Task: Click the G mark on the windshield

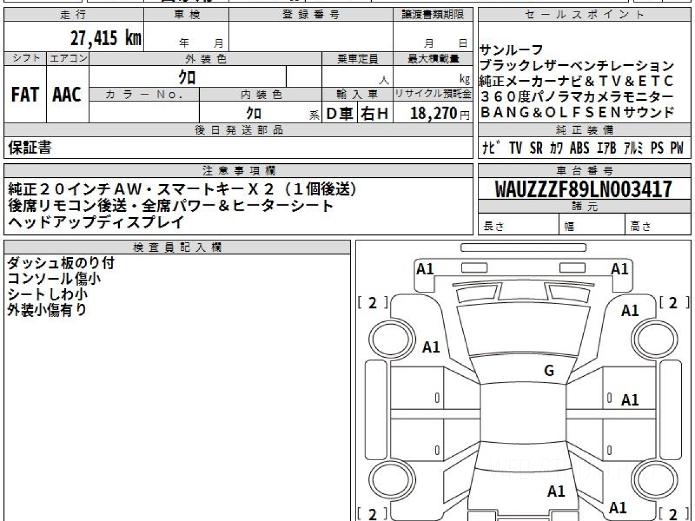Action: 549,371
